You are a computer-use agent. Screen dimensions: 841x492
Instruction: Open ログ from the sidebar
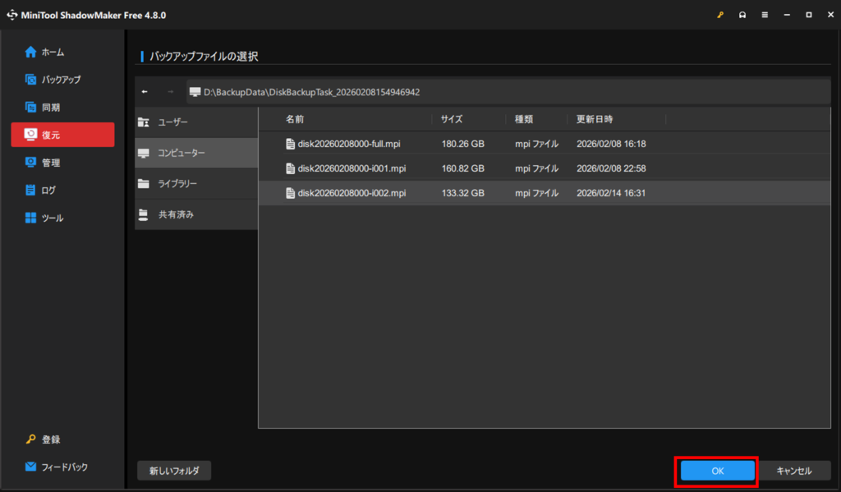coord(48,191)
